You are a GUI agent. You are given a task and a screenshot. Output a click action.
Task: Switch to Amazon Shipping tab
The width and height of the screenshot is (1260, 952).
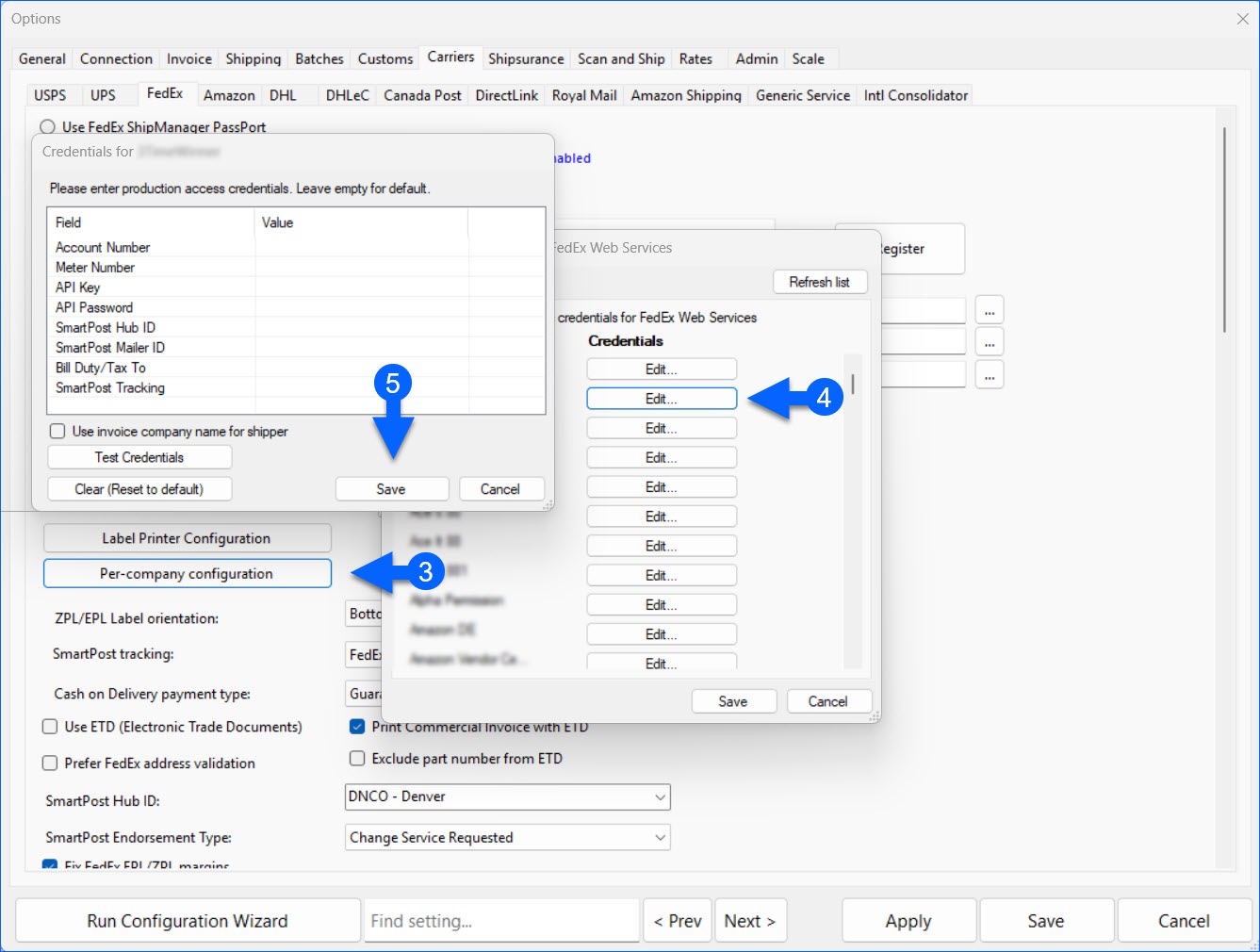click(x=686, y=95)
